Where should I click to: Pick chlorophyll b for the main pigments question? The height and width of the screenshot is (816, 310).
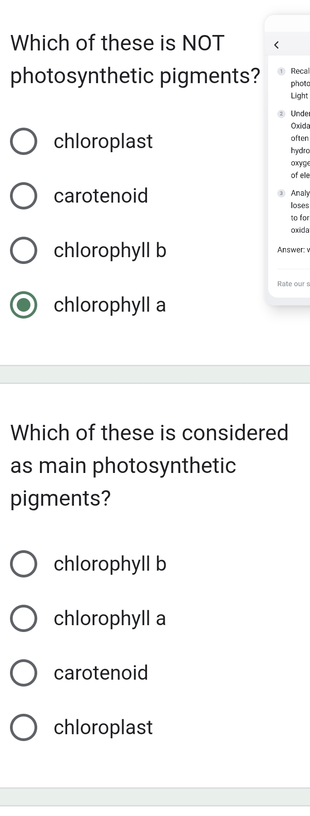pos(23,564)
